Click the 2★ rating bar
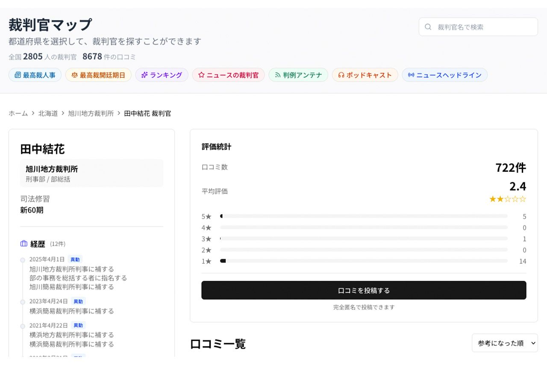Screen dimensions: 547x365 tap(364, 250)
